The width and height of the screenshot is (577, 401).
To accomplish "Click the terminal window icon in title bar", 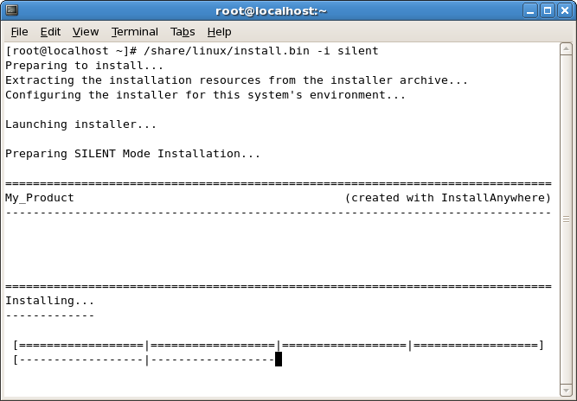I will click(12, 10).
